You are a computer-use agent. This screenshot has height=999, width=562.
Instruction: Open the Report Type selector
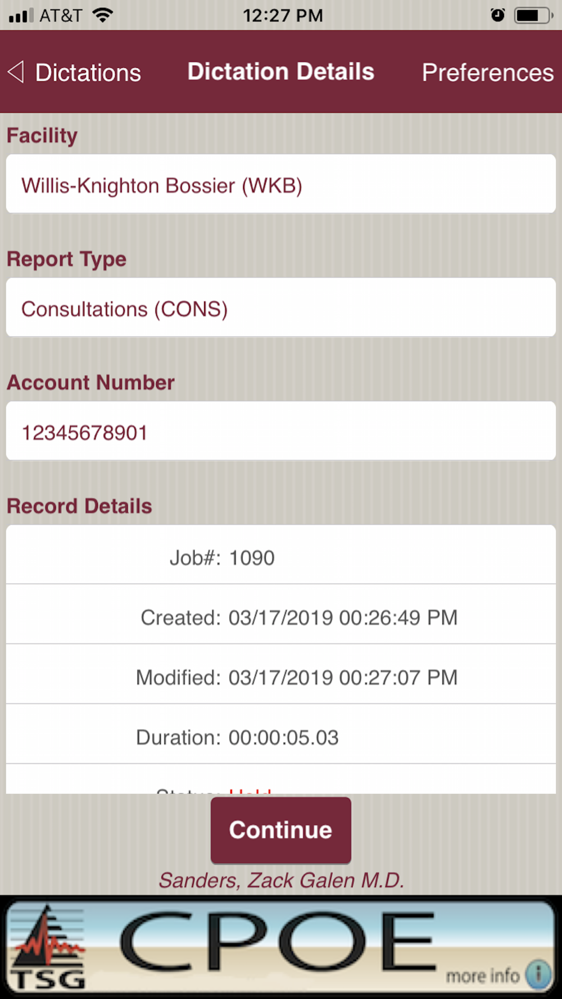click(x=281, y=308)
